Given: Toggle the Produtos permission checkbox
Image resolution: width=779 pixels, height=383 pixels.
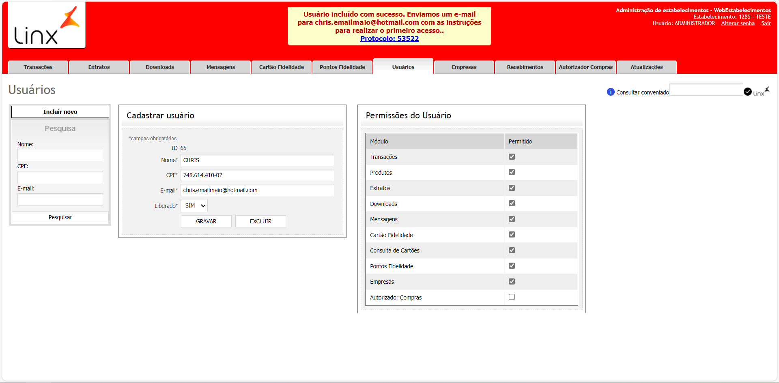Looking at the screenshot, I should tap(512, 172).
